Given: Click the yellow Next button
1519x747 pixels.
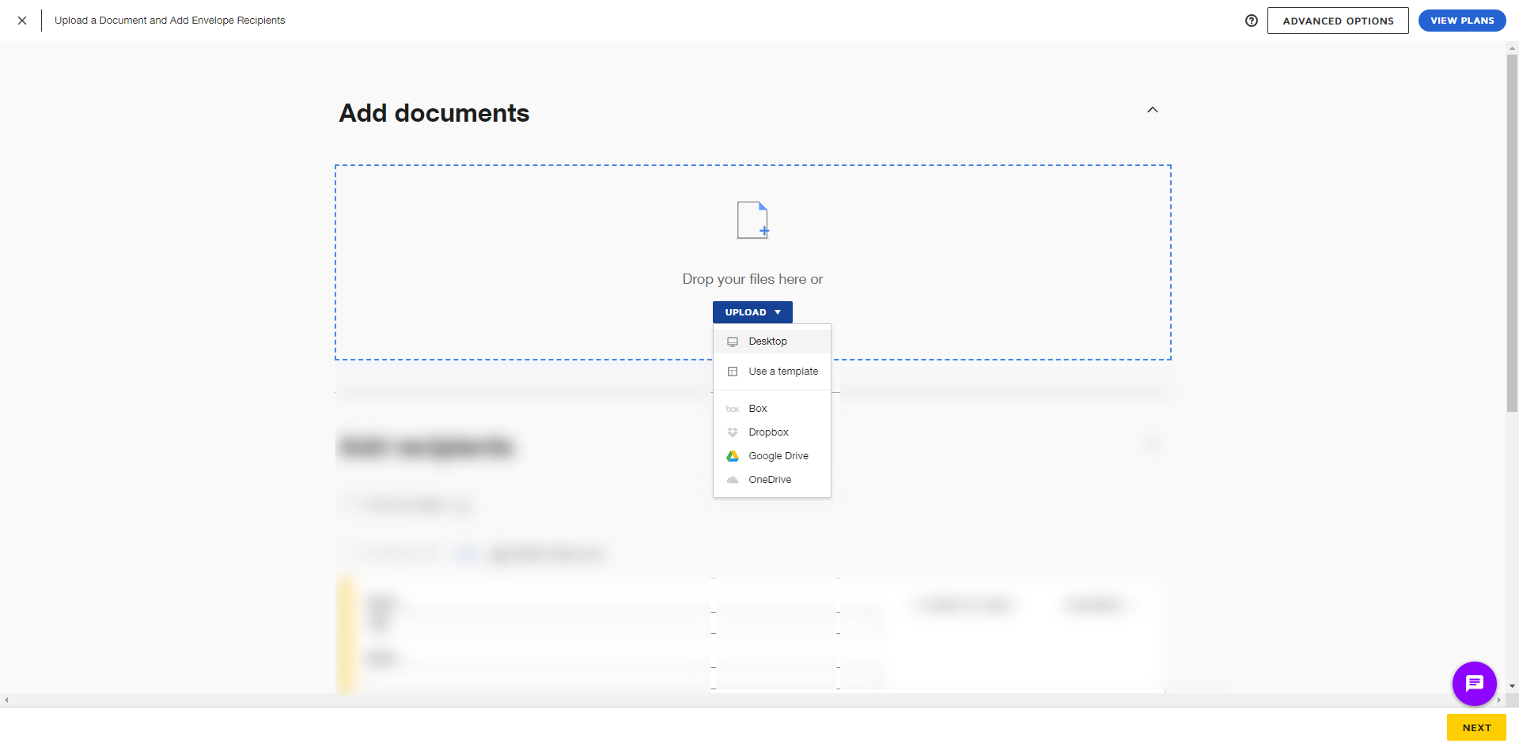Looking at the screenshot, I should tap(1476, 727).
